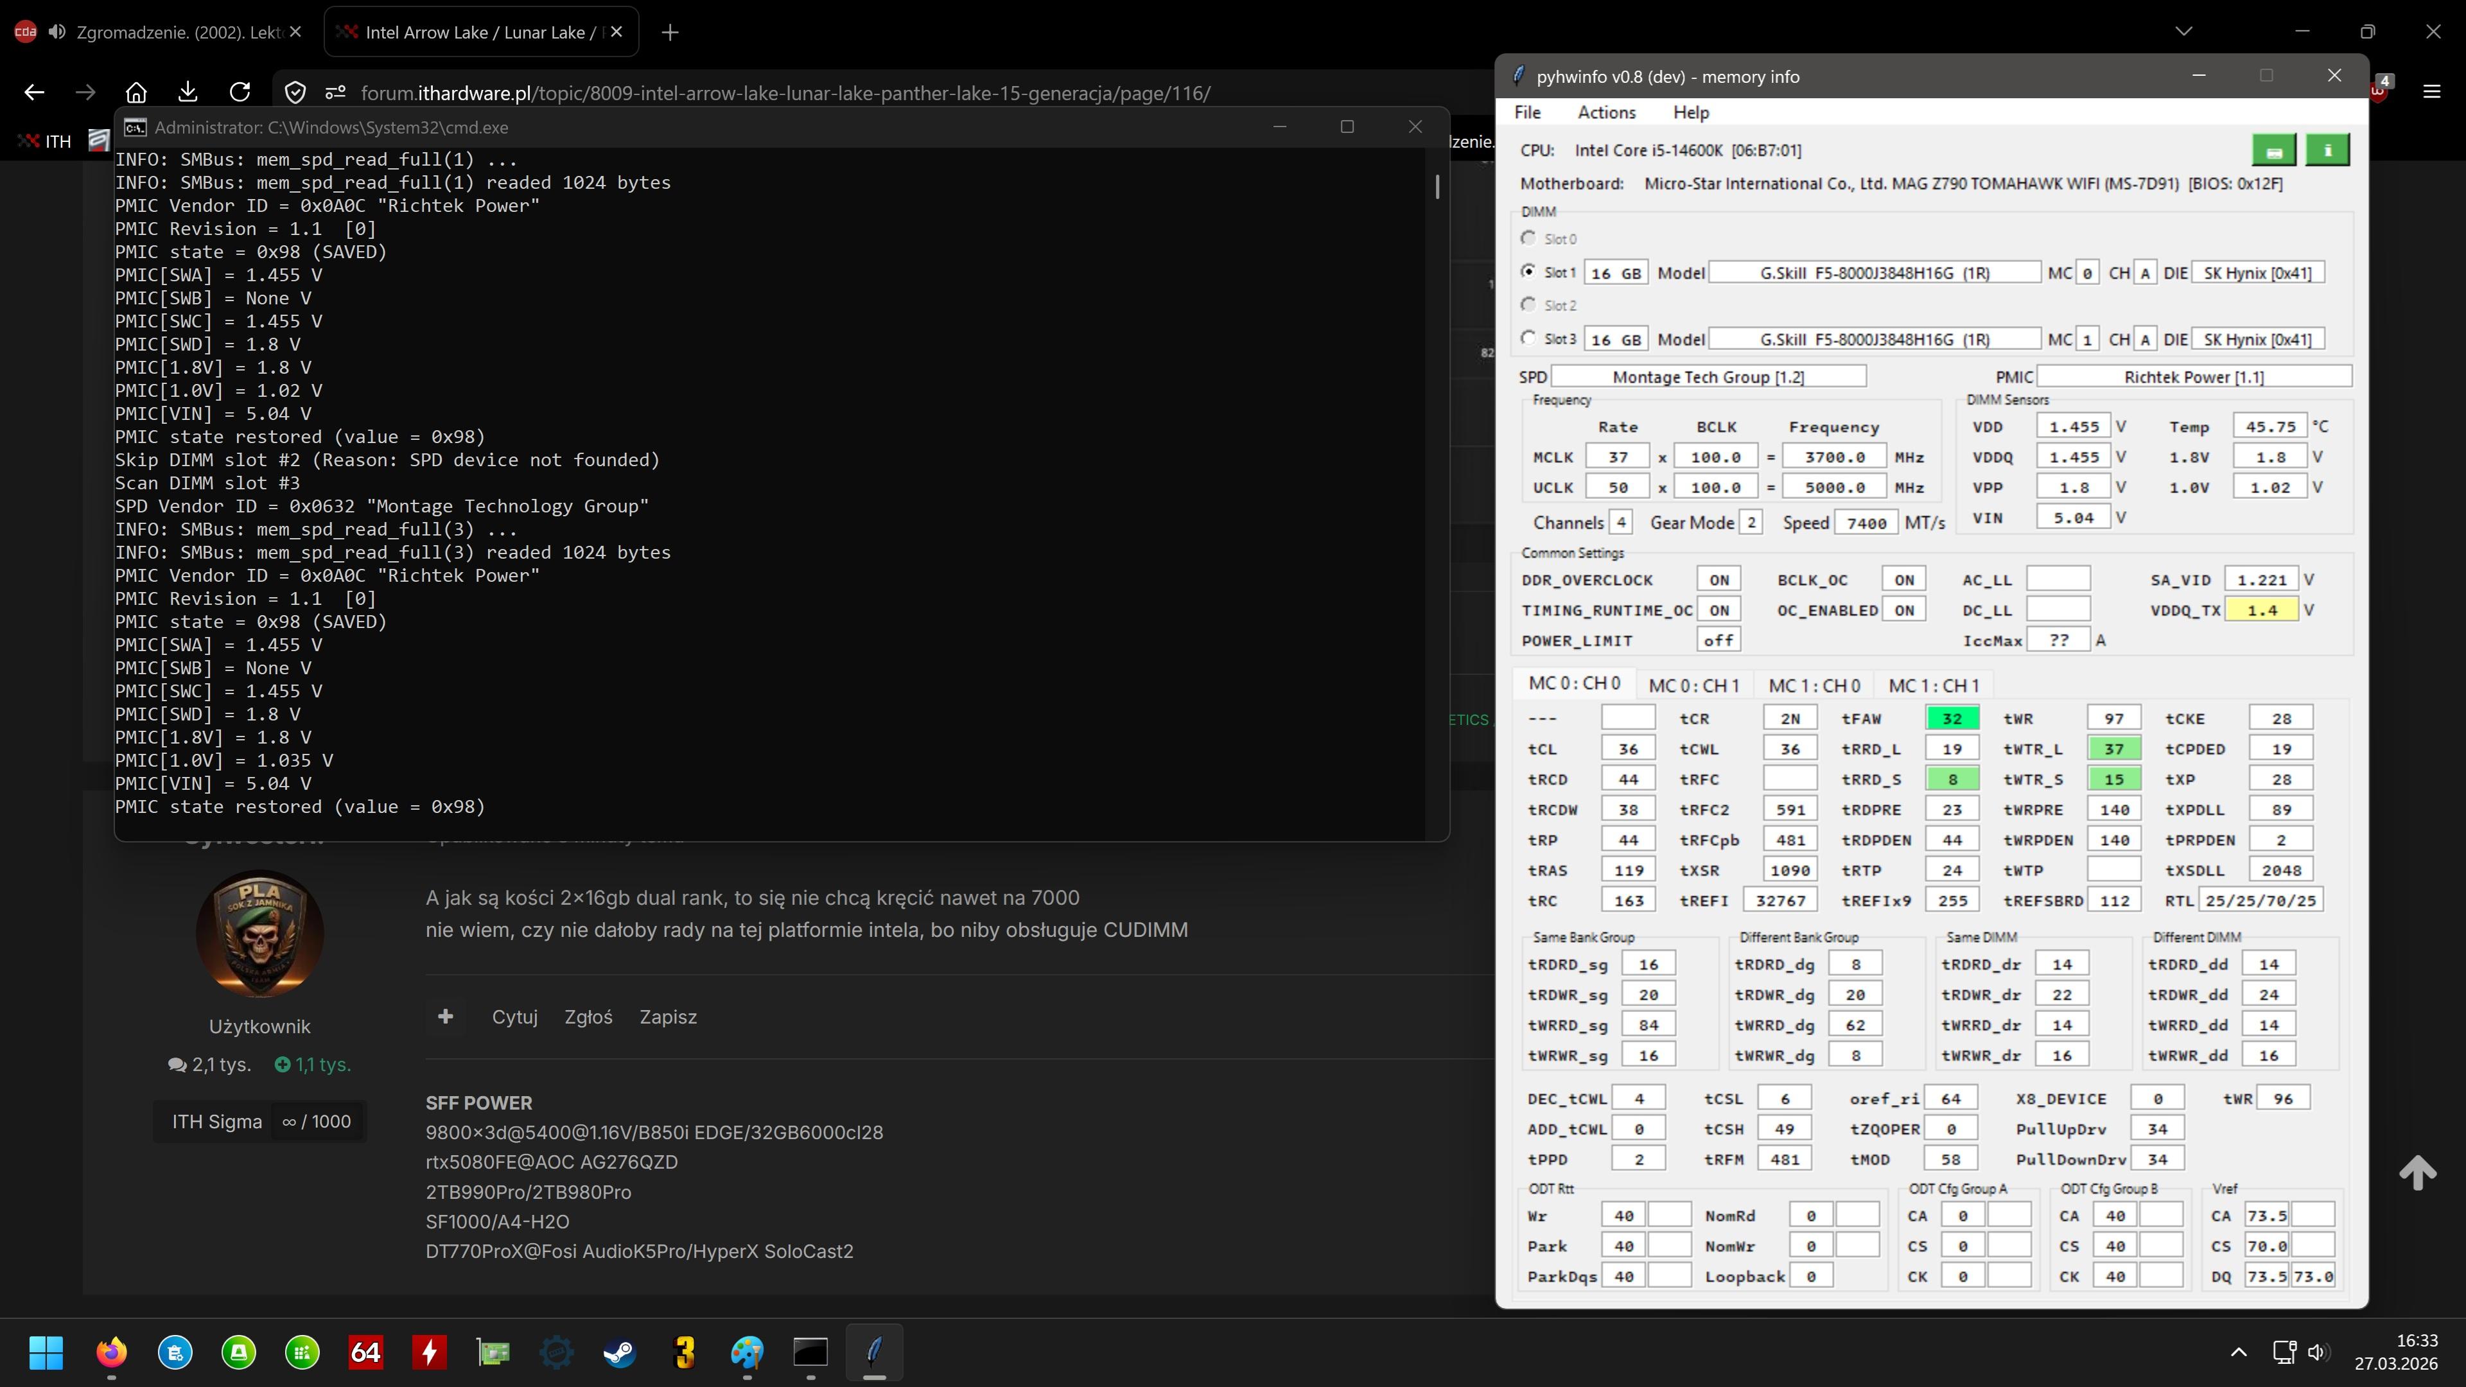
Task: Open the red AIDA64 icon in the taskbar
Action: (x=365, y=1352)
